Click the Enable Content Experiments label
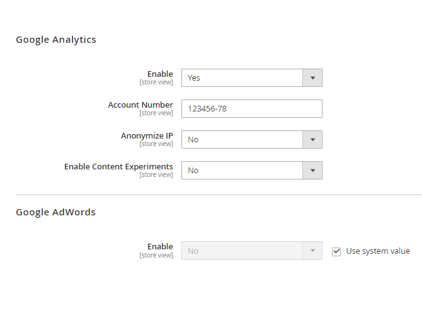 click(118, 166)
